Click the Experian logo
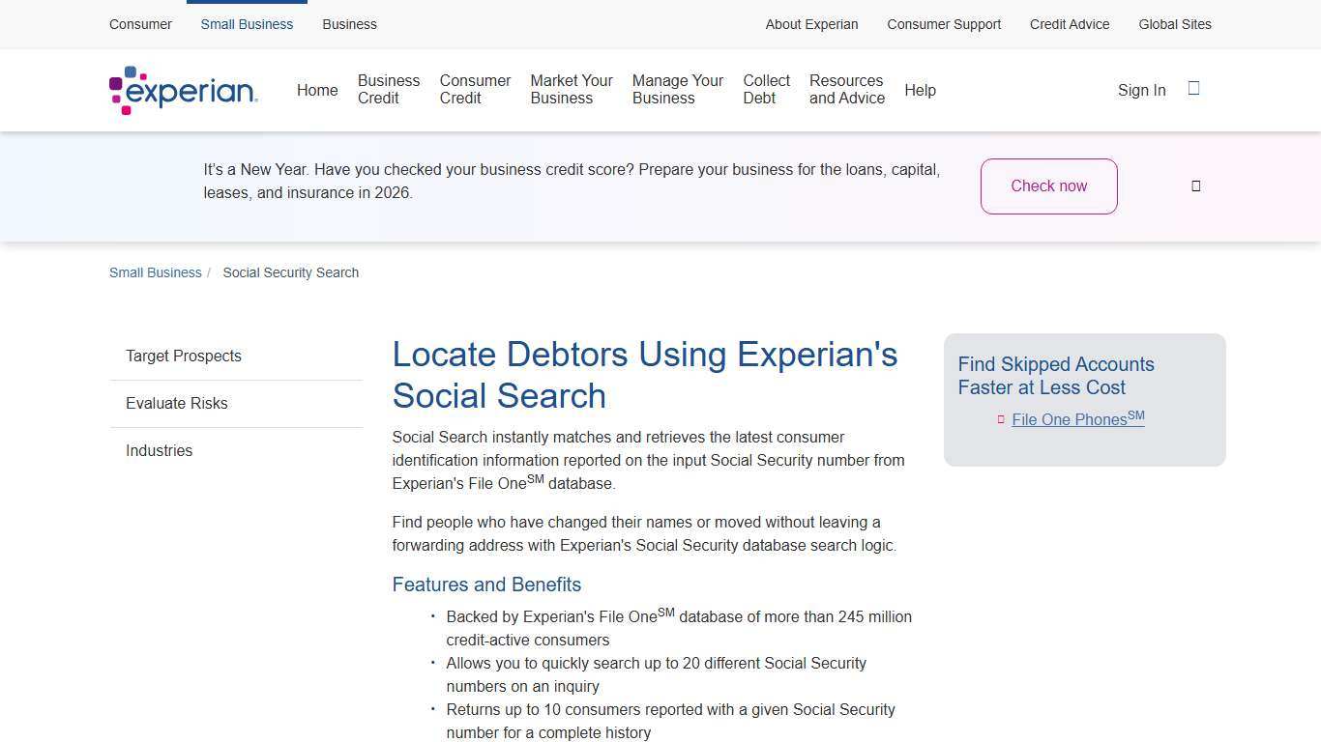 pyautogui.click(x=183, y=90)
